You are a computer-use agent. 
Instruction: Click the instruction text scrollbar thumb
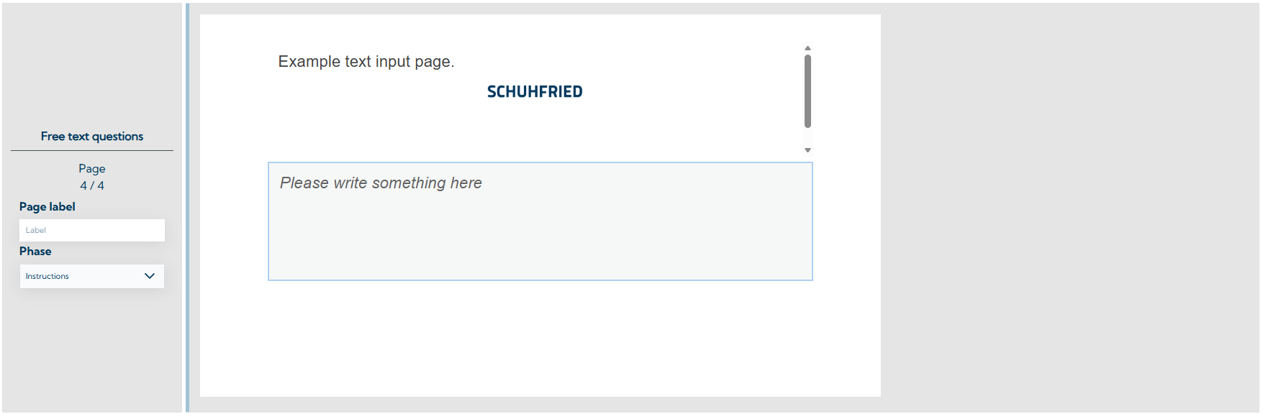pos(807,91)
